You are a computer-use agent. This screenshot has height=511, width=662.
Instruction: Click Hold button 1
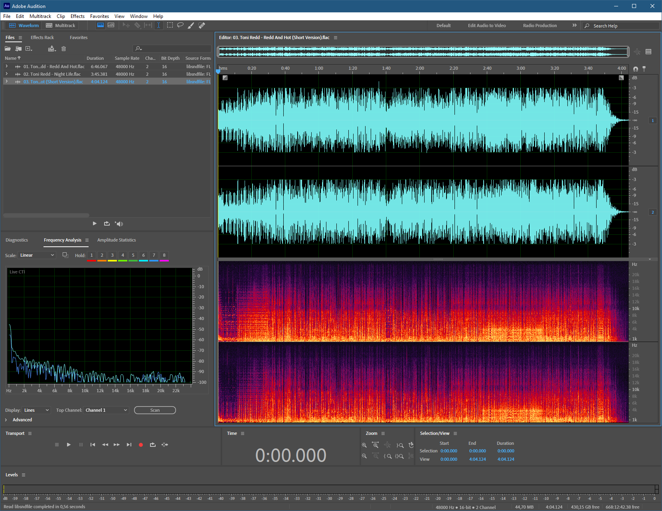91,255
